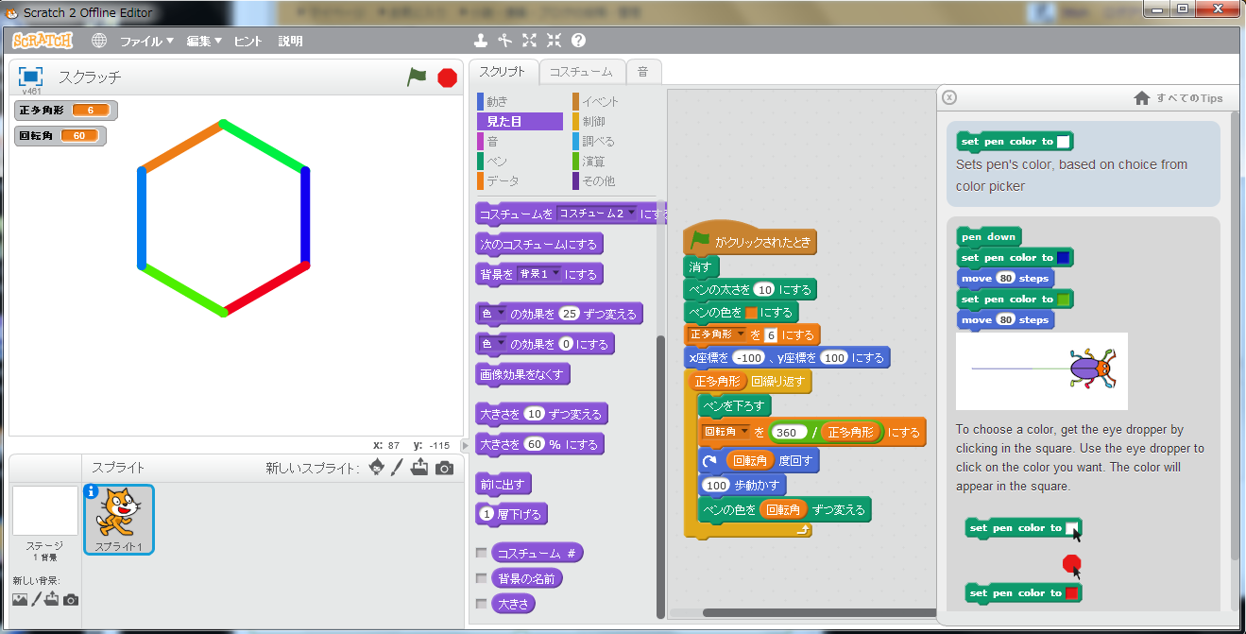Select the scissors delete tool

click(504, 41)
